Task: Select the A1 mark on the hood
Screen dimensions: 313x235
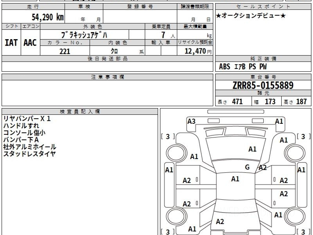Action: click(252, 149)
